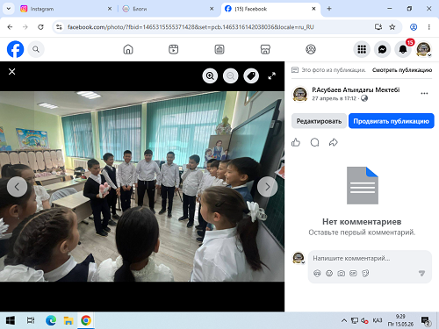Go back in browser history
Screen dimensions: 439x329
[10, 27]
